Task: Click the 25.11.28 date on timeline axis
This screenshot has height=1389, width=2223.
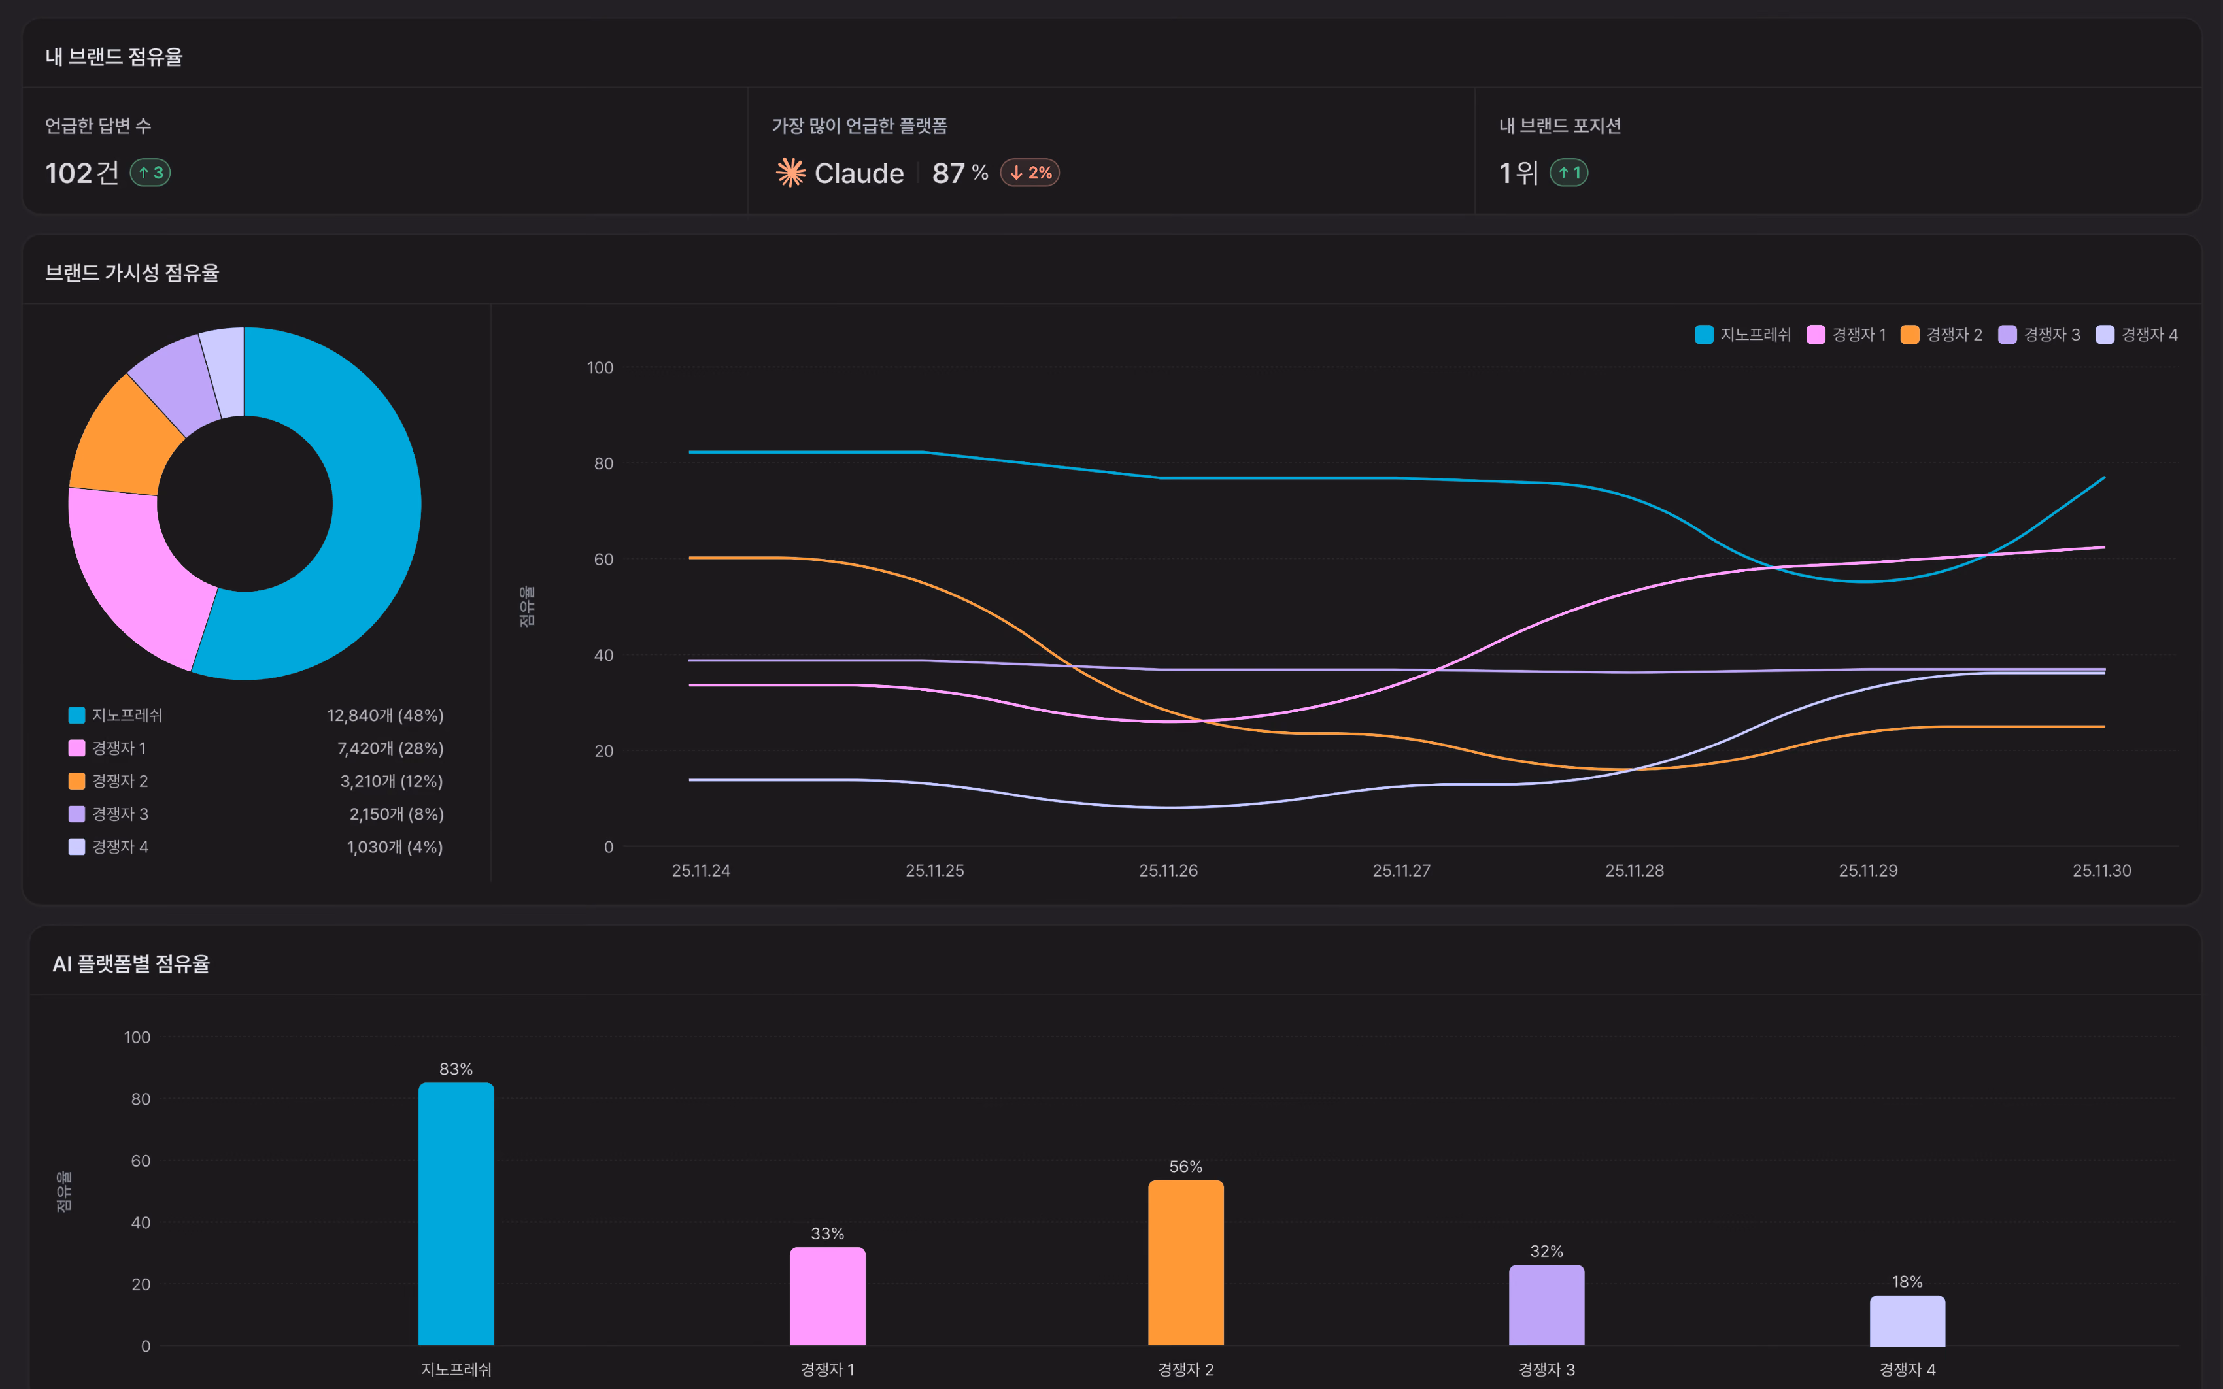Action: coord(1634,870)
